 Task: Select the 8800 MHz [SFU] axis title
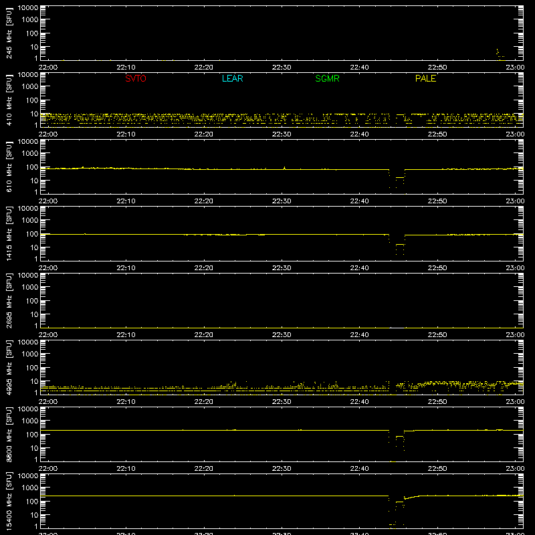[9, 434]
